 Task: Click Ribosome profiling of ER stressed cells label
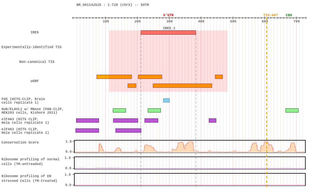pyautogui.click(x=29, y=178)
